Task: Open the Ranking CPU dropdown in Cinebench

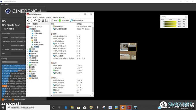Action: (10, 62)
